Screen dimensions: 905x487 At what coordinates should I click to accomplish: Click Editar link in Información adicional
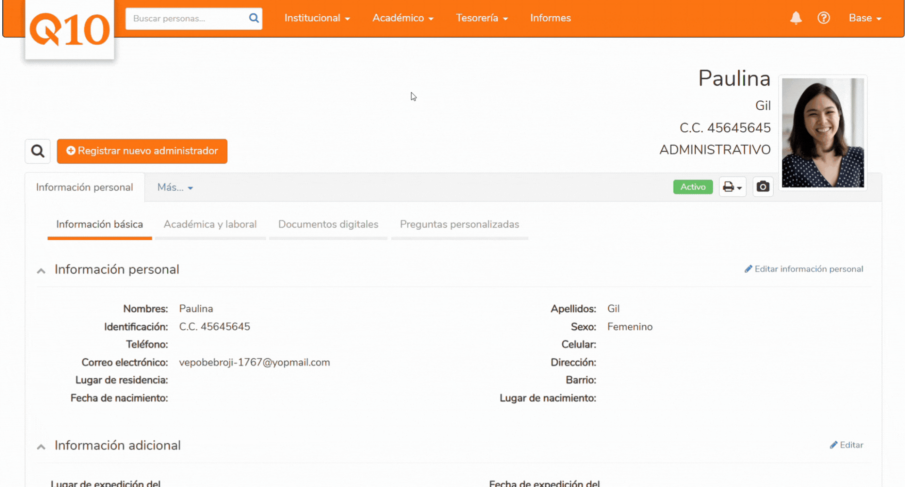pyautogui.click(x=847, y=445)
